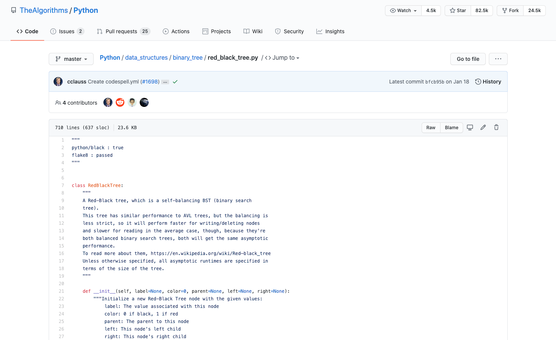Open the three-dot more options menu

[x=498, y=59]
